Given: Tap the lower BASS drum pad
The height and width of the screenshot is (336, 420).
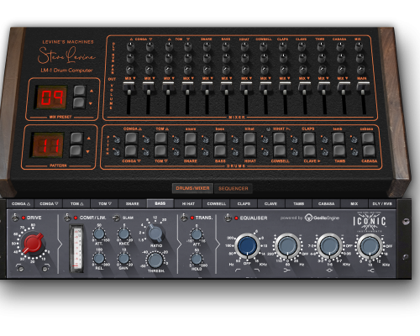Looking at the screenshot, I should coord(220,151).
